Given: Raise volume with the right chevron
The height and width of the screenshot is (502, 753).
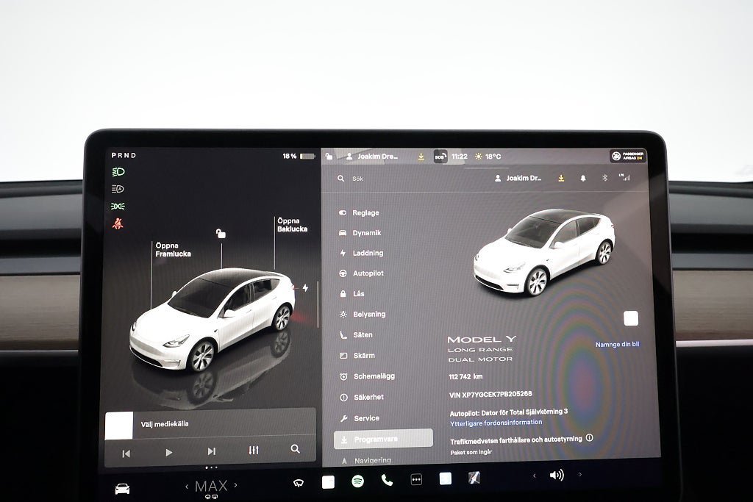Looking at the screenshot, I should [x=580, y=475].
